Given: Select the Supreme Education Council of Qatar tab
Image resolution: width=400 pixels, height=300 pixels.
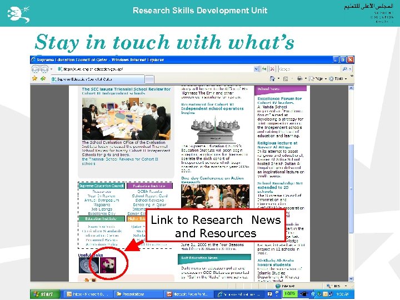Looking at the screenshot, I should (97, 79).
